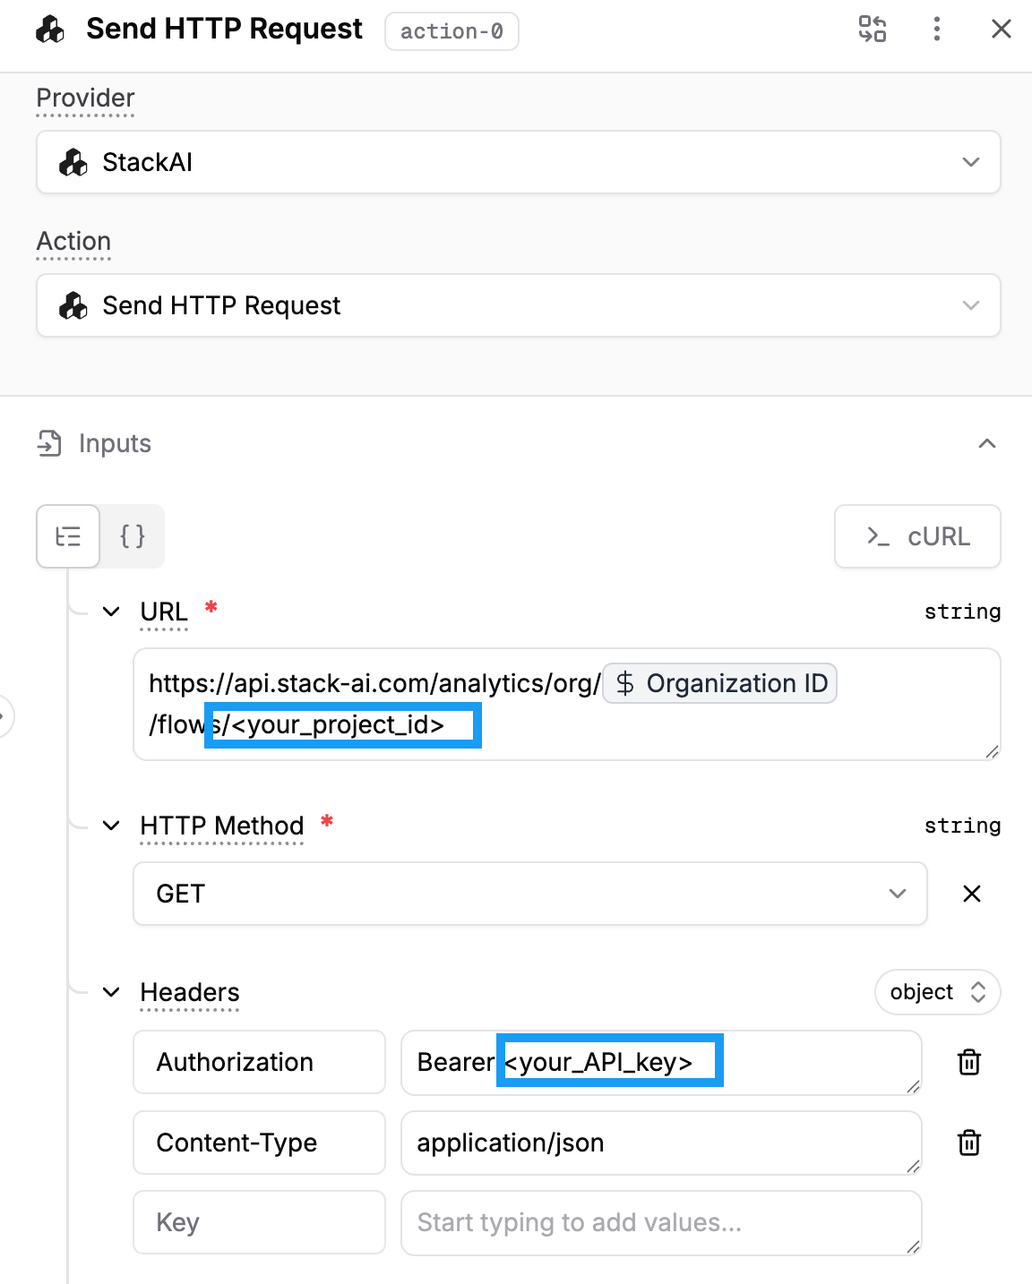1032x1284 pixels.
Task: Close the Send HTTP Request panel
Action: click(x=1001, y=29)
